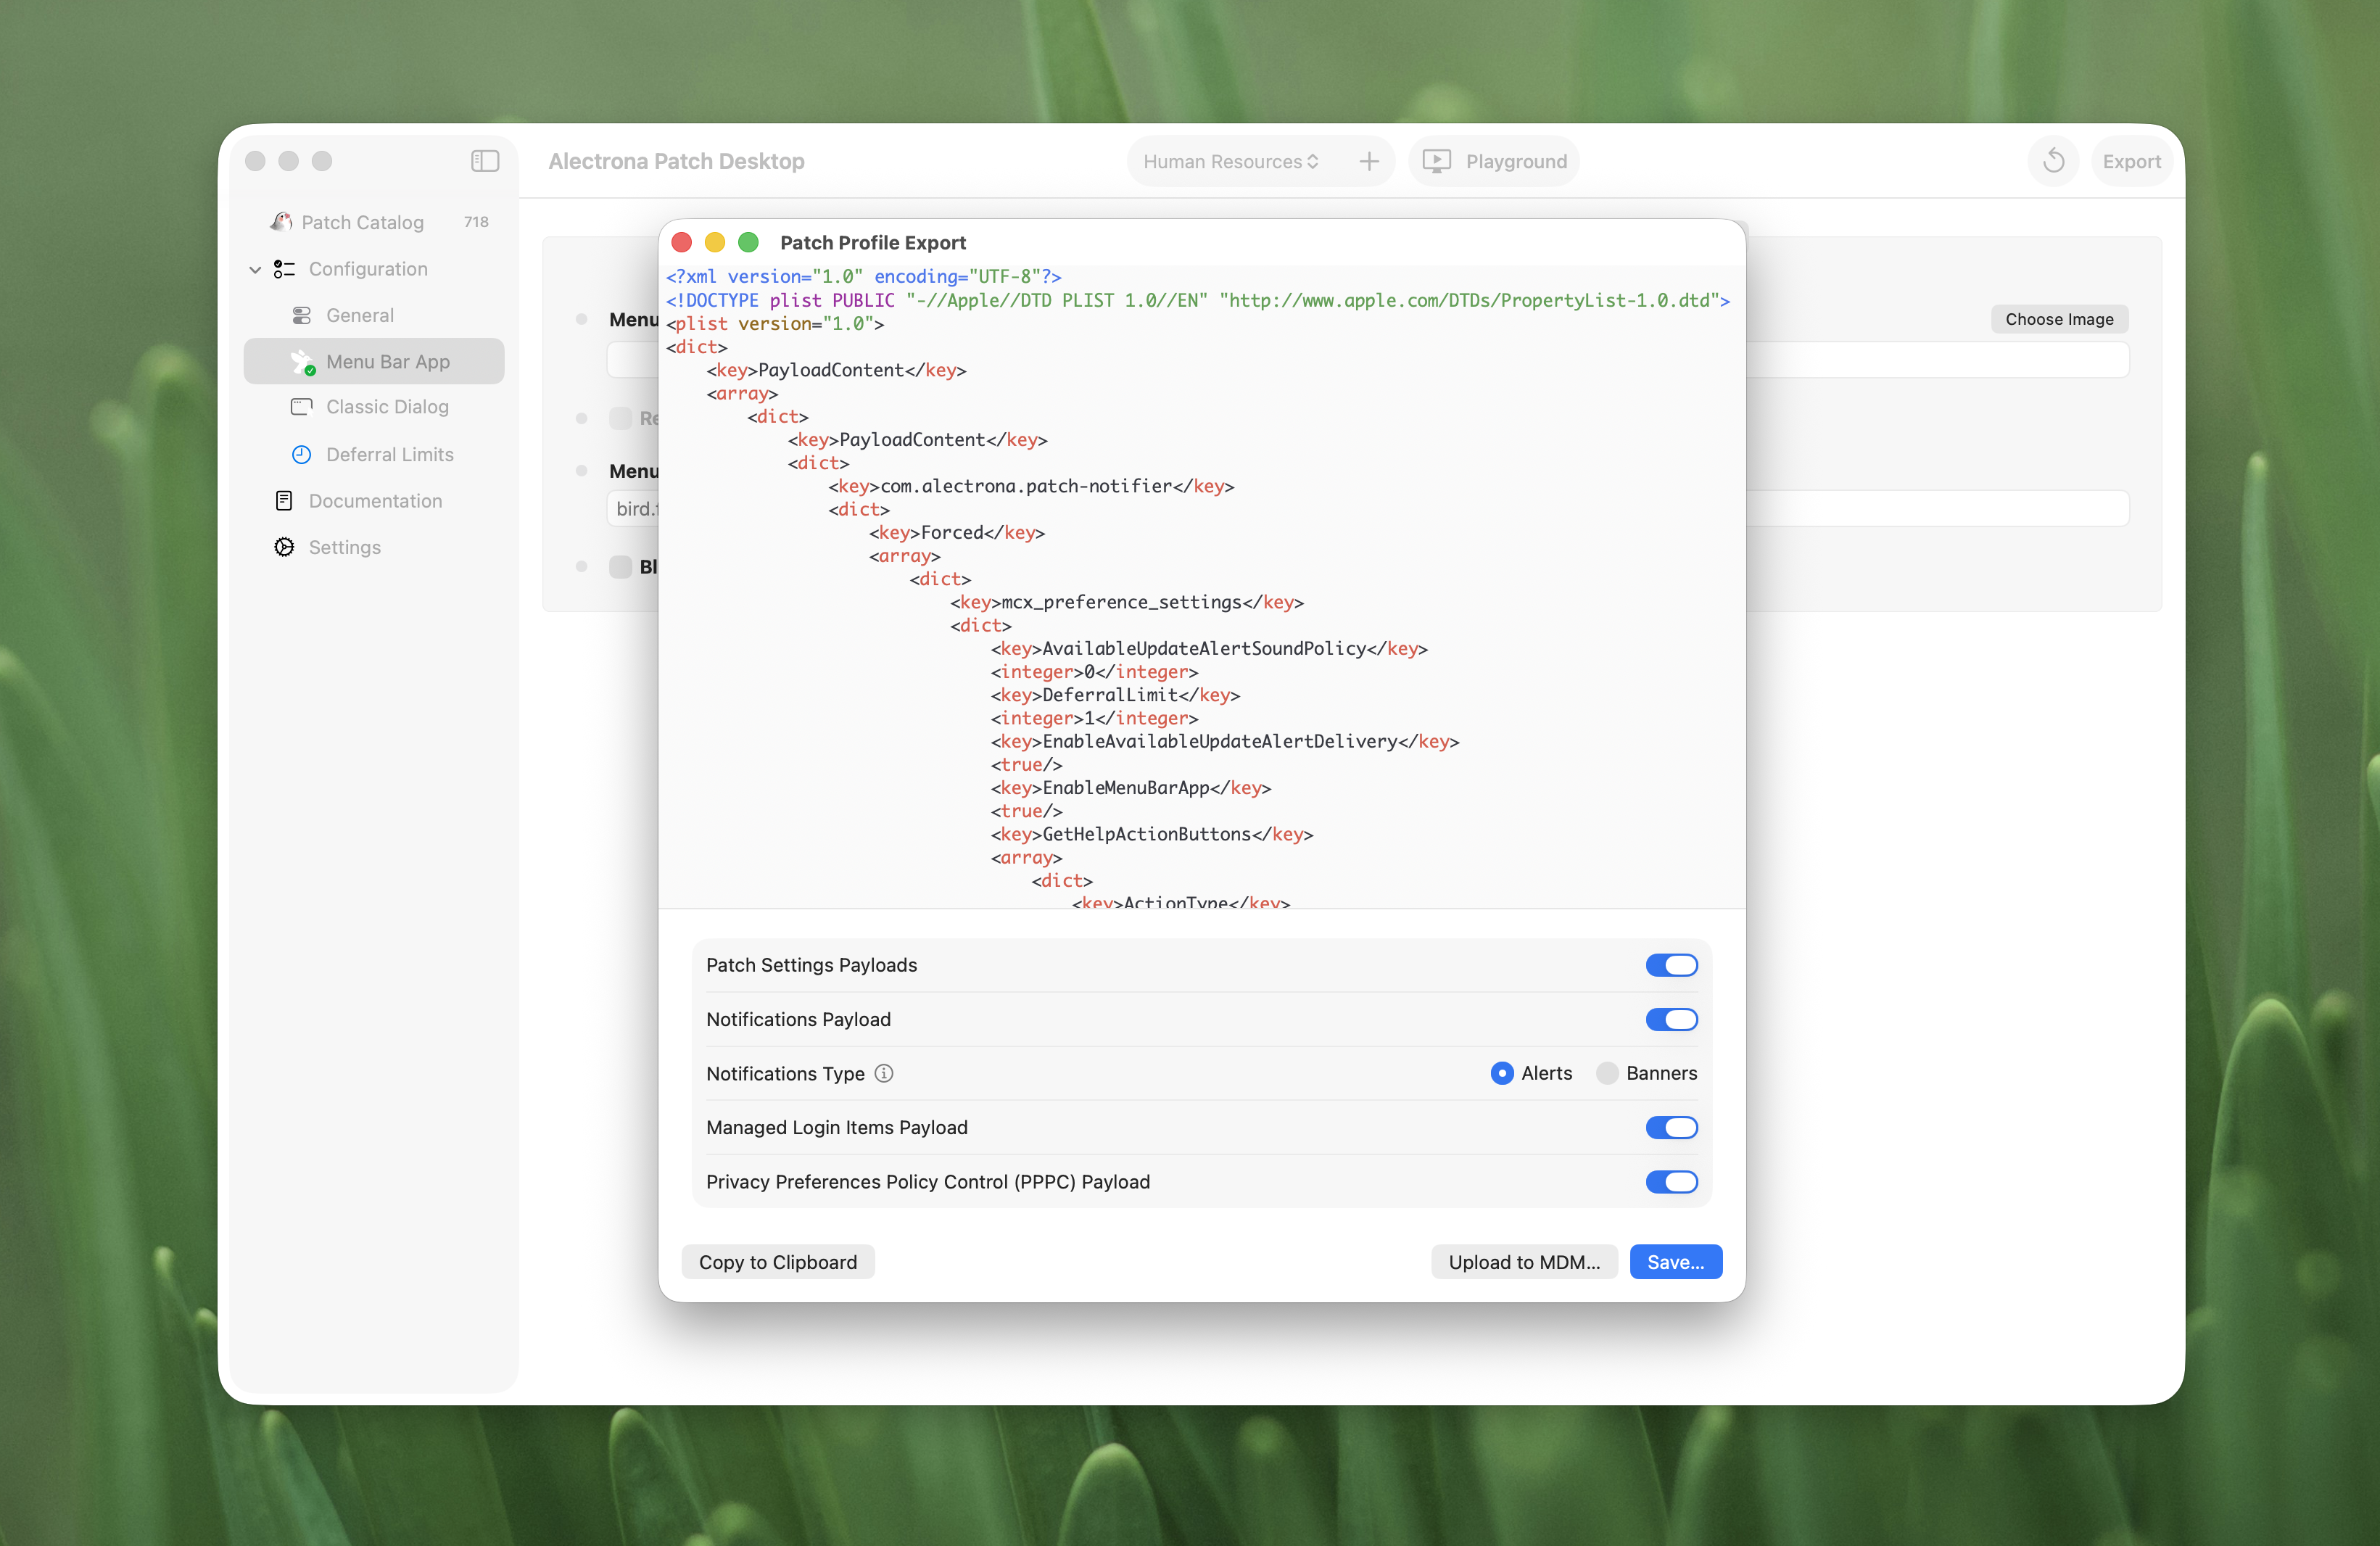Select the Alerts radio button
Image resolution: width=2380 pixels, height=1546 pixels.
pos(1501,1073)
